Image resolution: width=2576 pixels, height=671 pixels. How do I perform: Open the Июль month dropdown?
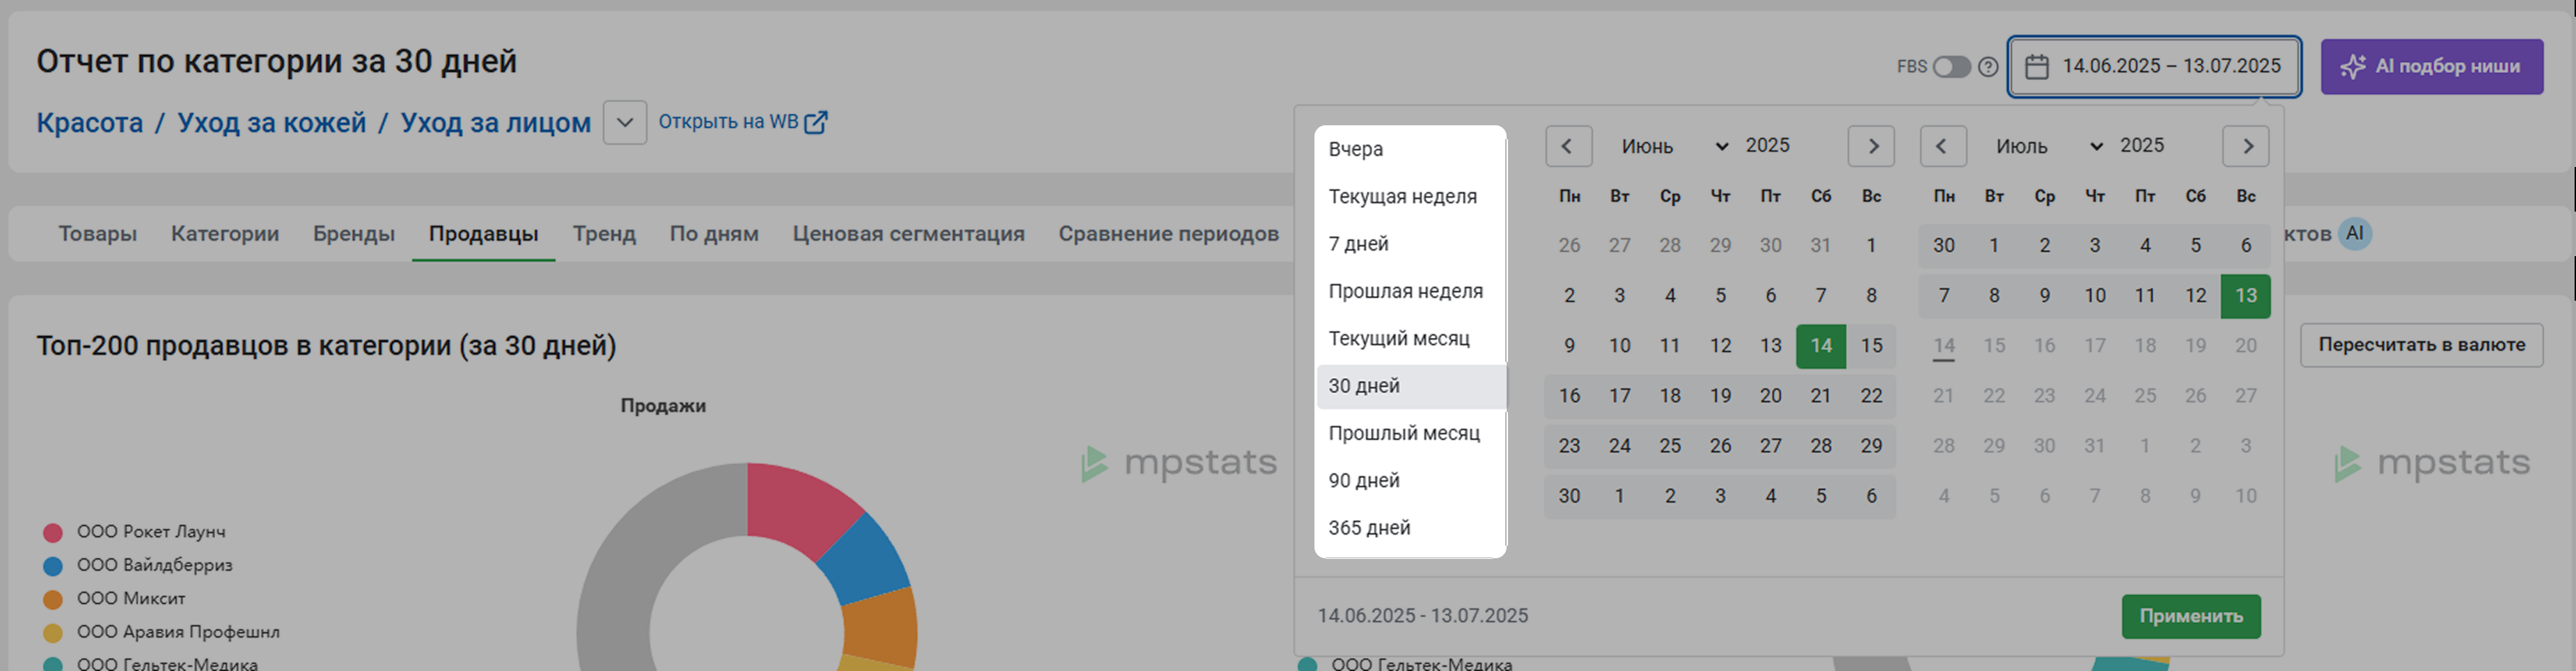[x=2049, y=146]
